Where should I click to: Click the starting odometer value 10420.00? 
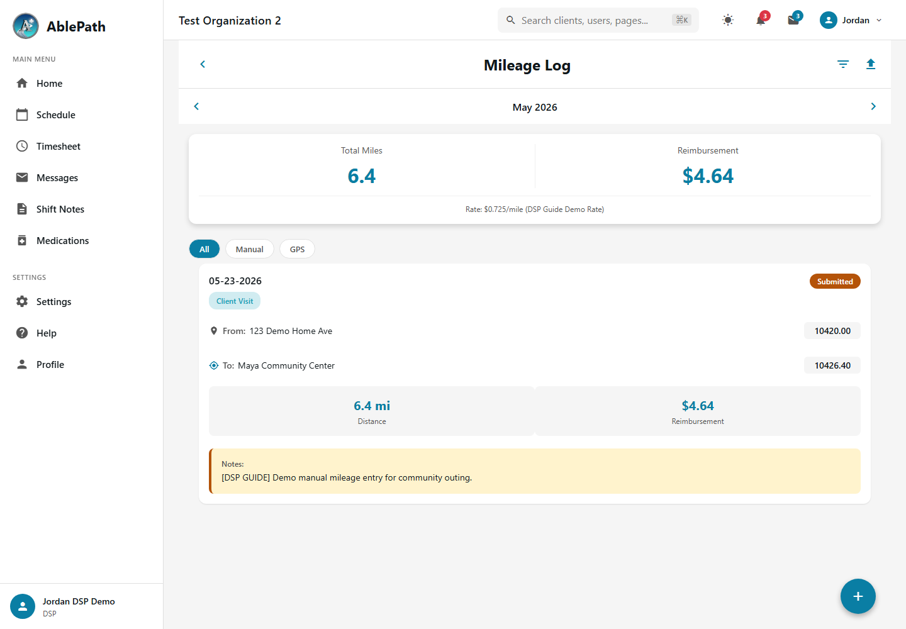[x=832, y=331]
